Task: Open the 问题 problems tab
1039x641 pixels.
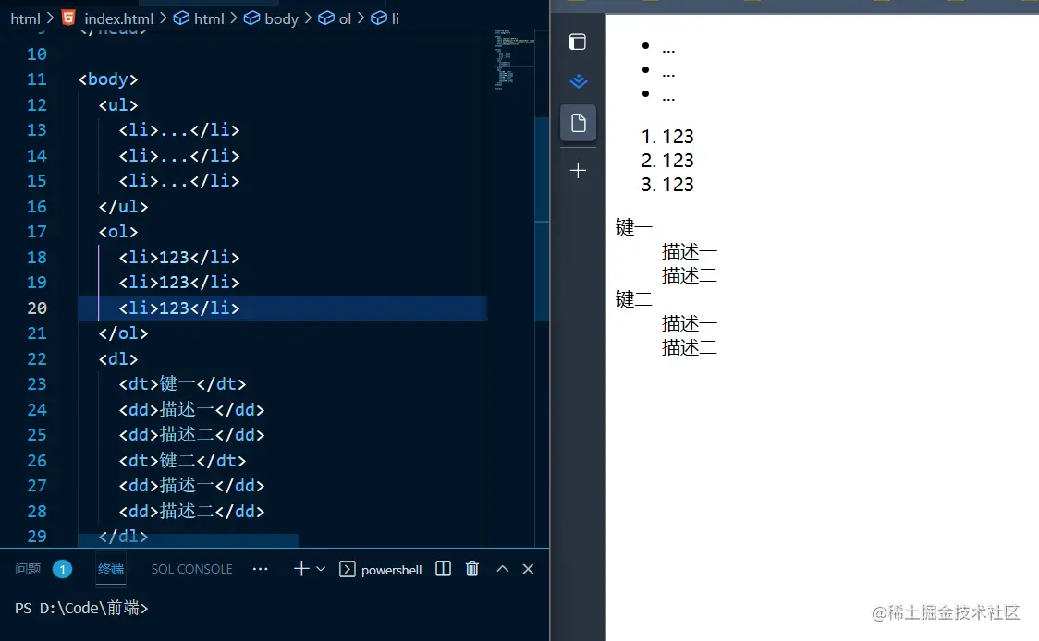Action: (x=28, y=569)
